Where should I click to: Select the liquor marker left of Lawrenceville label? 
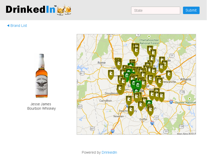tap(160, 83)
